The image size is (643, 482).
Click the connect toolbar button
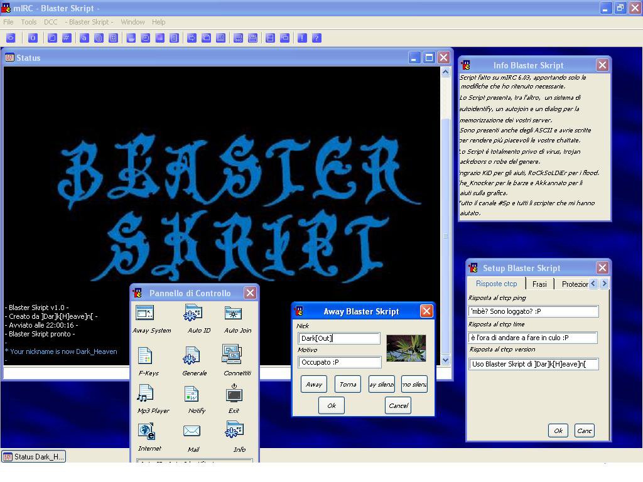(x=11, y=38)
